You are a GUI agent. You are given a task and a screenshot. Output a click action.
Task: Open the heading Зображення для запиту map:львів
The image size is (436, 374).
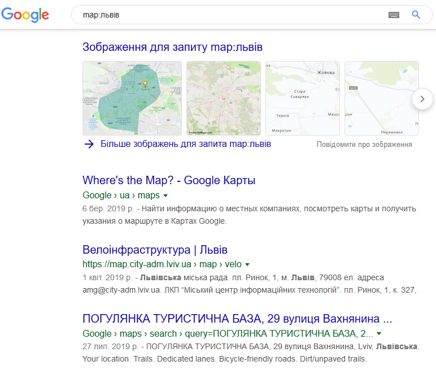pyautogui.click(x=172, y=47)
